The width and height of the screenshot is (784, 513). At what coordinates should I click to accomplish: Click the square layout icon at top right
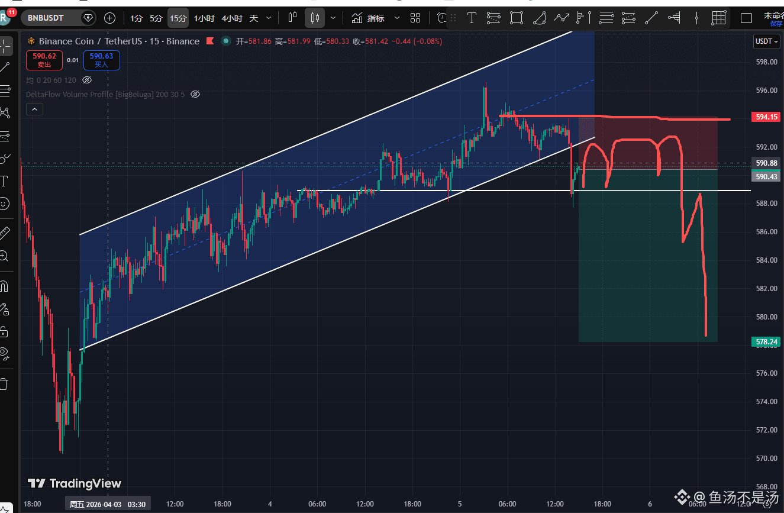pyautogui.click(x=746, y=18)
